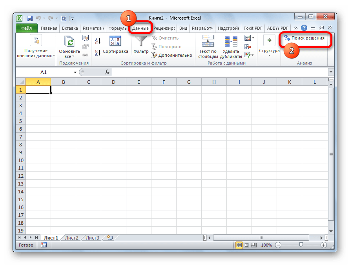350x265 pixels.
Task: Click Повторить filter option
Action: (166, 47)
